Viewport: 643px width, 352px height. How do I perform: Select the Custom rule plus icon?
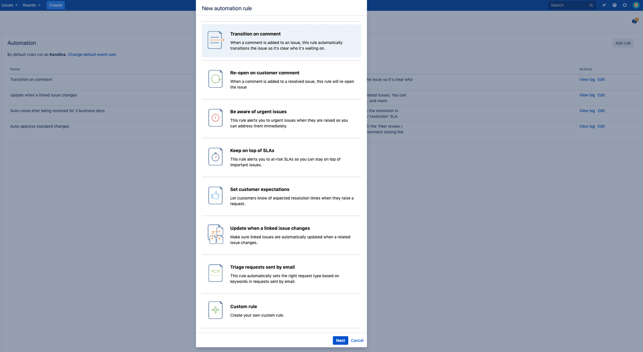pos(215,310)
